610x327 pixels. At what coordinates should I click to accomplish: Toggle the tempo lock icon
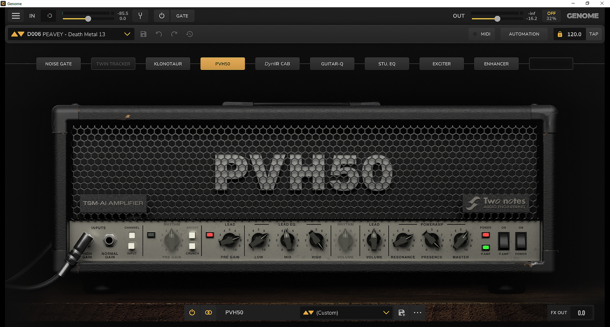(x=560, y=34)
